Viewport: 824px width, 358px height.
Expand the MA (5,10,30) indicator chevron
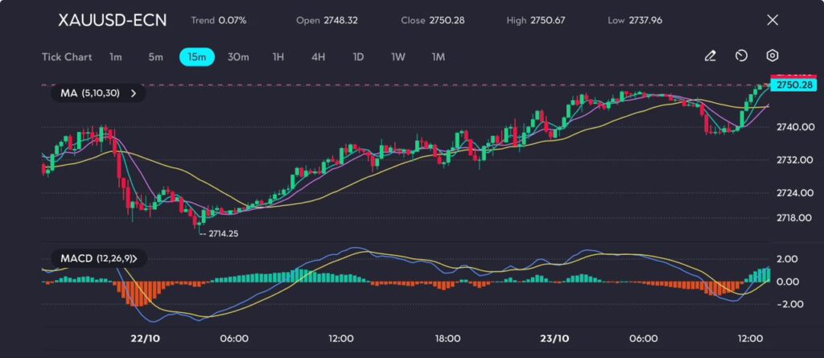coord(133,93)
